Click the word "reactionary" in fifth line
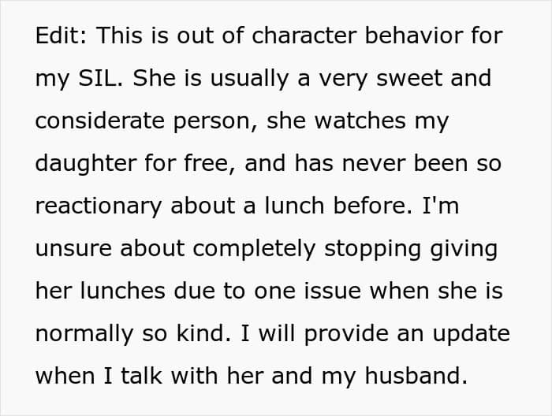 (x=99, y=206)
